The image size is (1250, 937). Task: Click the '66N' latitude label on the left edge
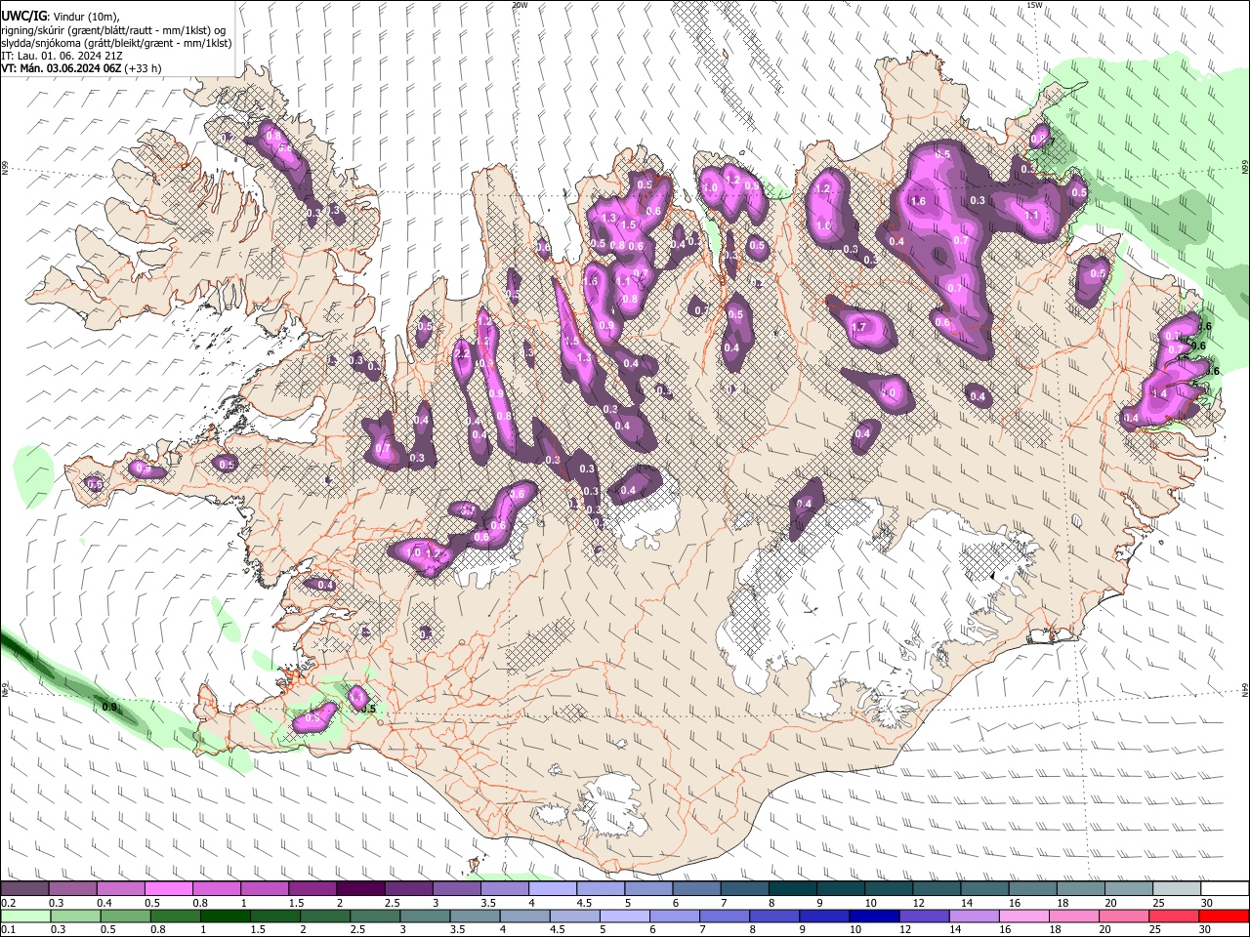pyautogui.click(x=5, y=169)
